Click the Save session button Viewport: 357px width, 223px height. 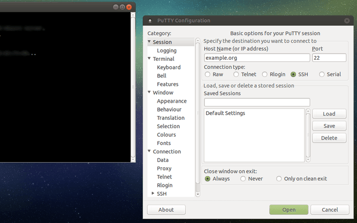point(329,126)
